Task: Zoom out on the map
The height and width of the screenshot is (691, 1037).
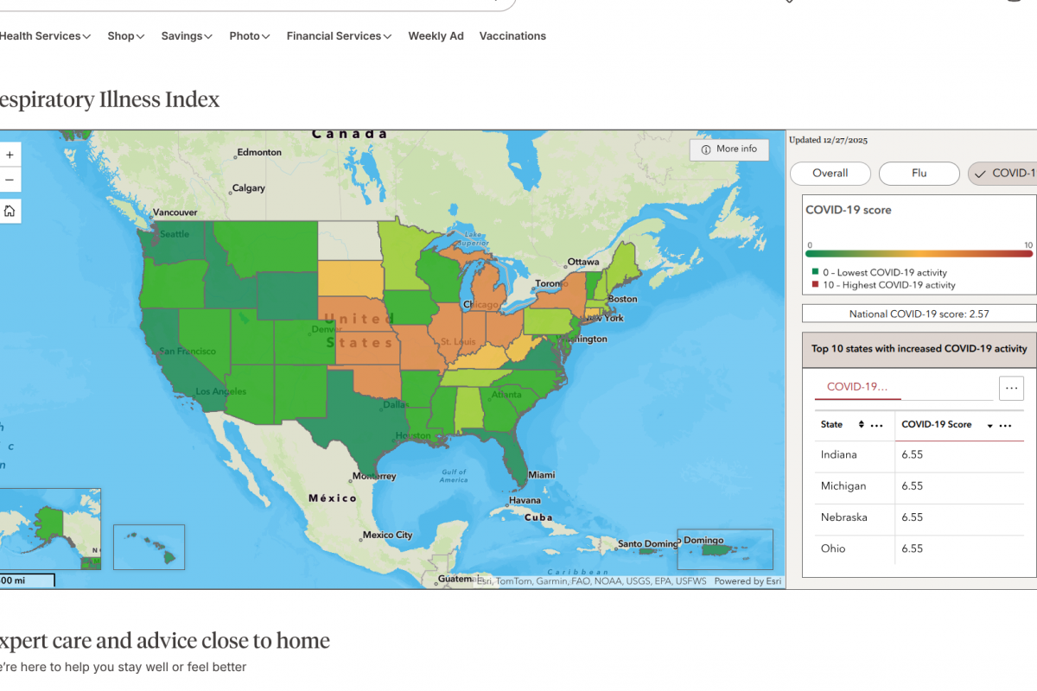Action: (10, 180)
